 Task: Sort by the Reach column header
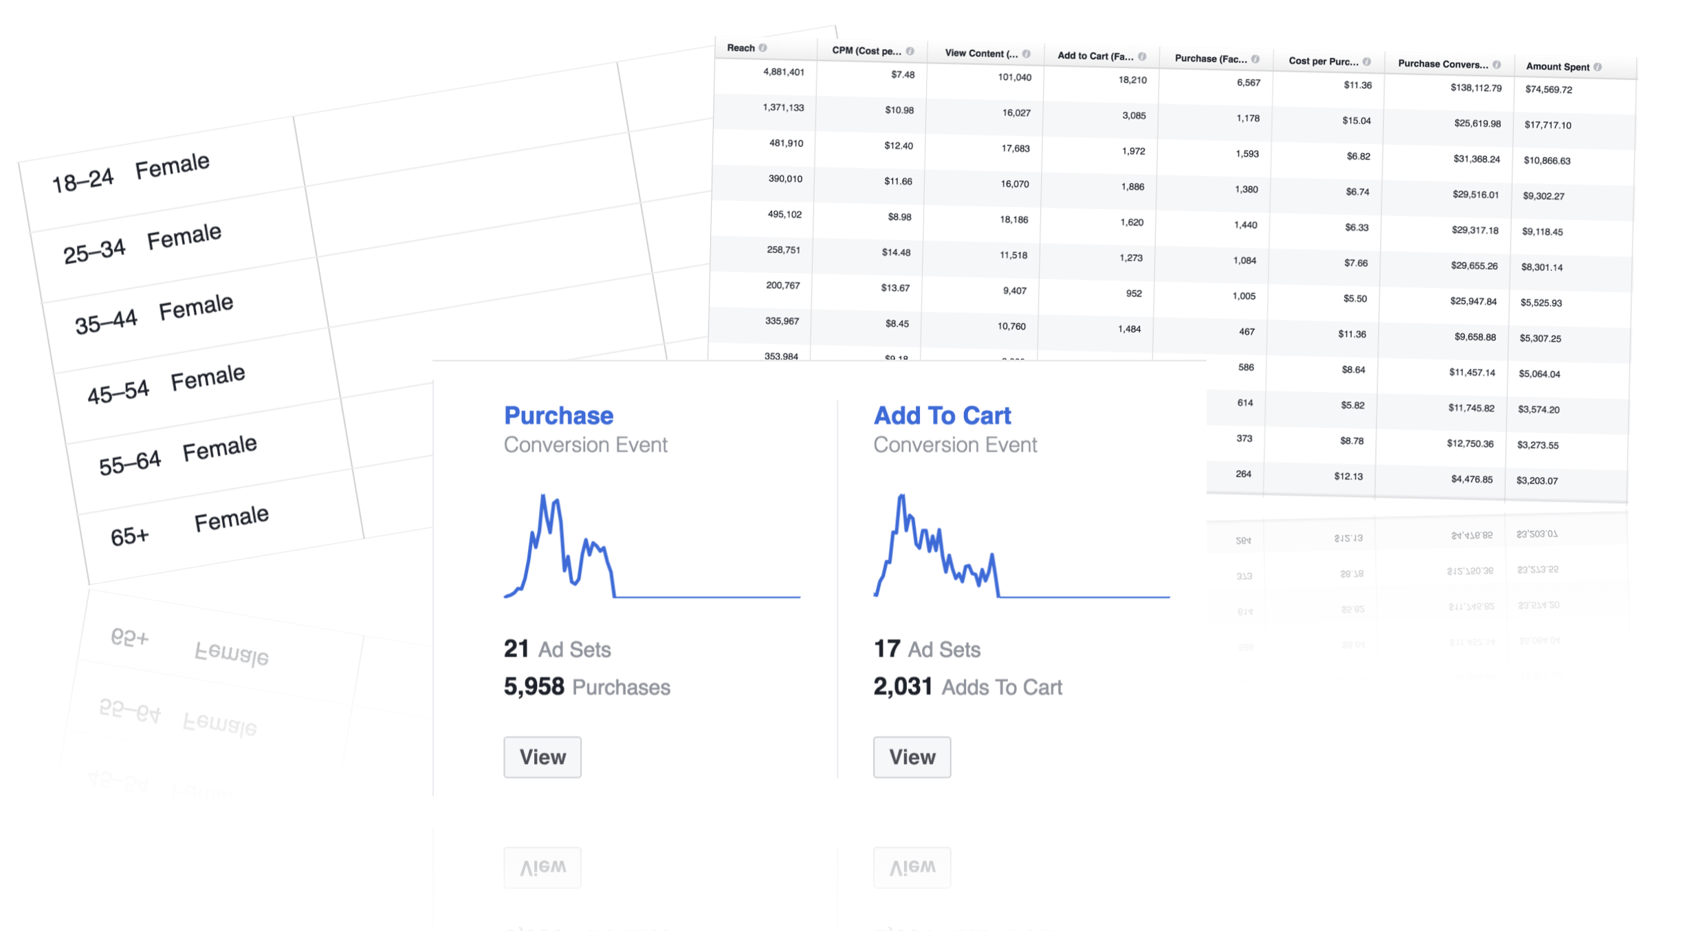[x=740, y=48]
